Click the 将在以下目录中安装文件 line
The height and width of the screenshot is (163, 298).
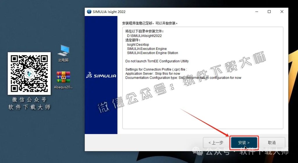(x=144, y=31)
